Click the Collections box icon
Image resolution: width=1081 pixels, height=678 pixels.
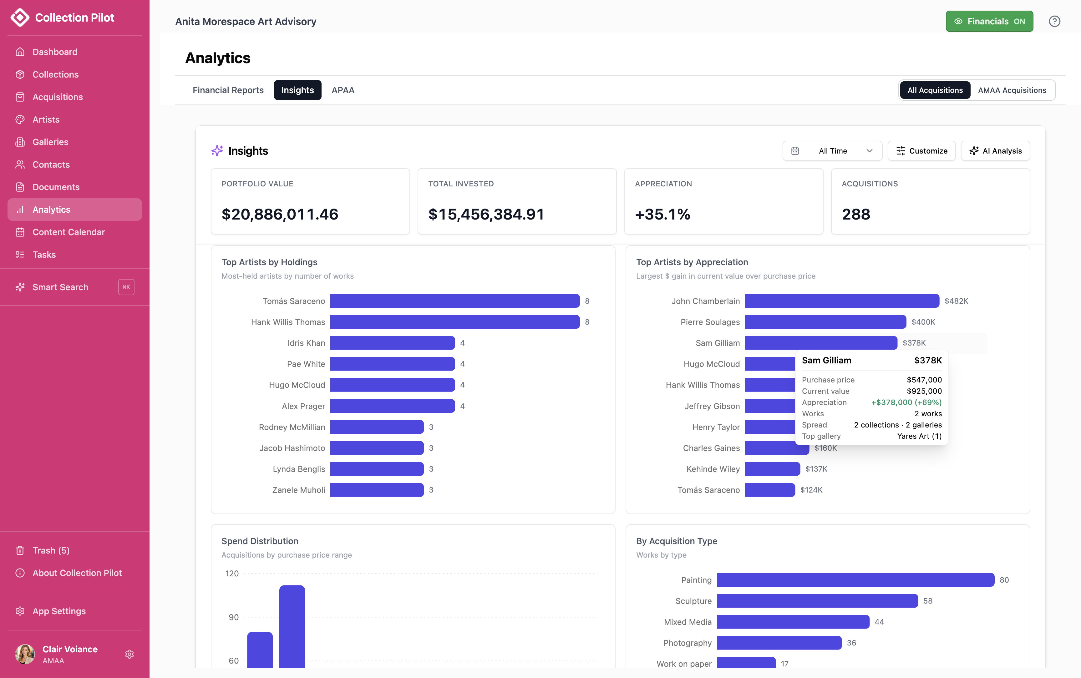point(20,74)
